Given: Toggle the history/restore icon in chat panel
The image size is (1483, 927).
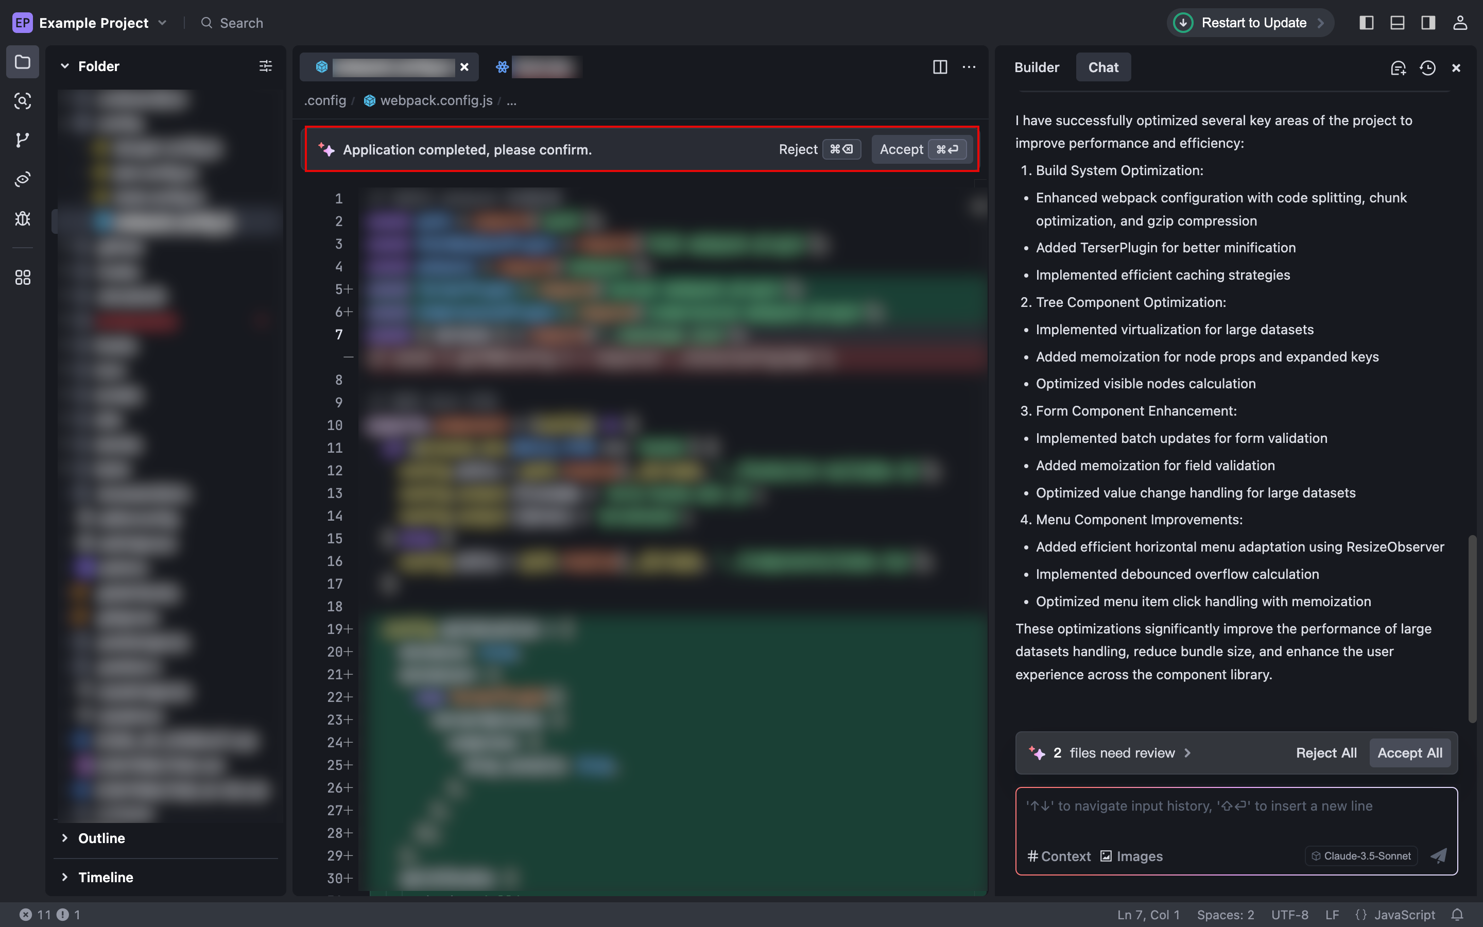Looking at the screenshot, I should point(1427,67).
